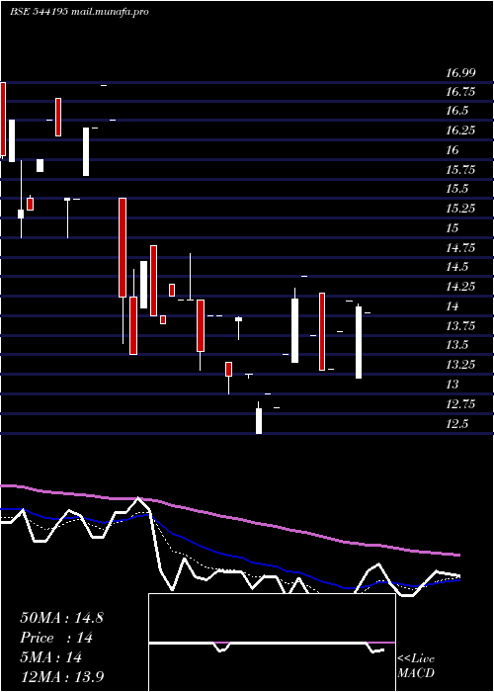
Task: Select the 5MA : 14 readout
Action: coord(51,657)
